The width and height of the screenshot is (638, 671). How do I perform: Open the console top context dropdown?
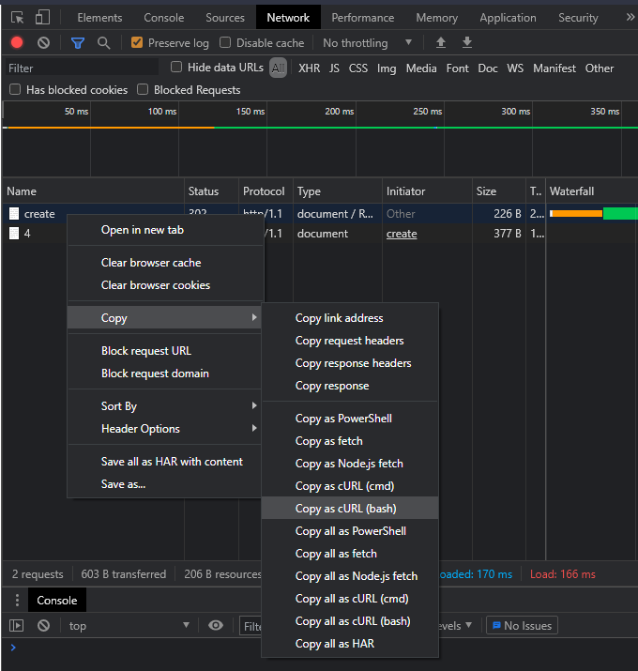pyautogui.click(x=129, y=626)
